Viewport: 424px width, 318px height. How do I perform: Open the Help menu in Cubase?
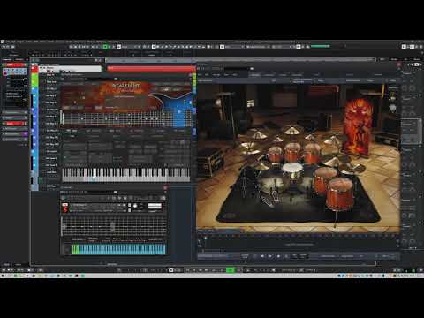(x=116, y=42)
